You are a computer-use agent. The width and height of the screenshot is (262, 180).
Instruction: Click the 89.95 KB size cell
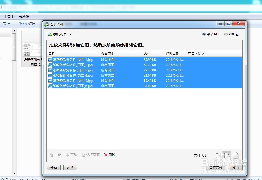pos(150,60)
